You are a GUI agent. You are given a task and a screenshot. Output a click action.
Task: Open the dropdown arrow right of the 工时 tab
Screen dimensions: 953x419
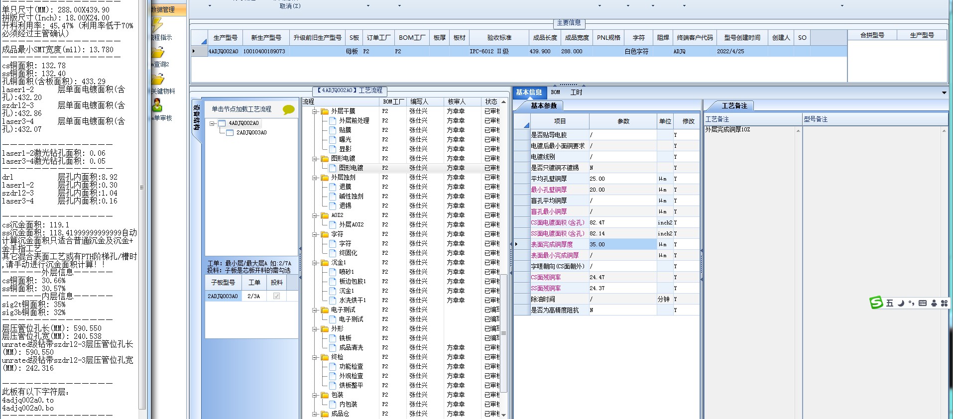[x=944, y=93]
